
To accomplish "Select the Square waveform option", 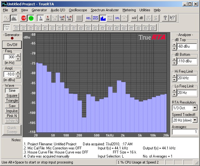I will 12,96.
